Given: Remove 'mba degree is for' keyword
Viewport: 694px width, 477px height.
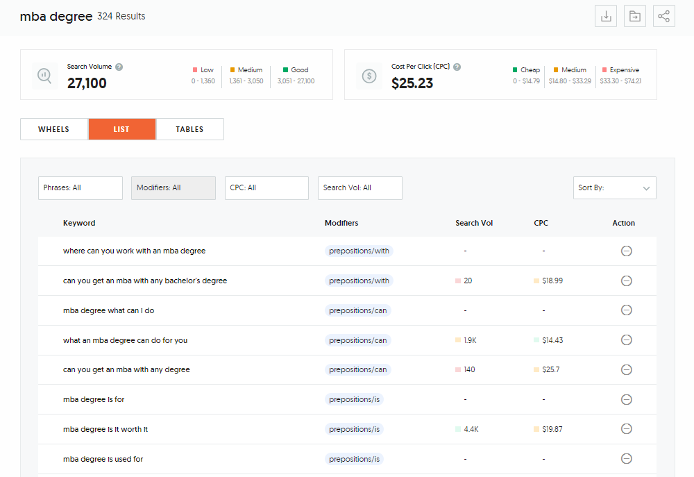Looking at the screenshot, I should (x=626, y=399).
